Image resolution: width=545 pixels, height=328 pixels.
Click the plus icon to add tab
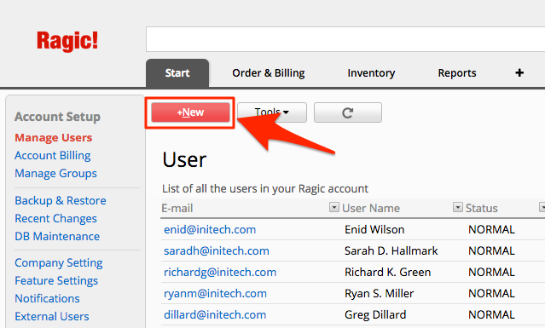(519, 73)
